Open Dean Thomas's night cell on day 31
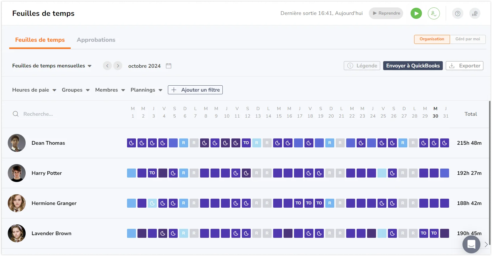Image resolution: width=492 pixels, height=256 pixels. pos(445,143)
